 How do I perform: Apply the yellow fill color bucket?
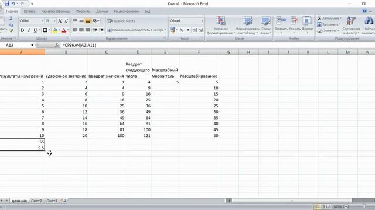click(55, 30)
